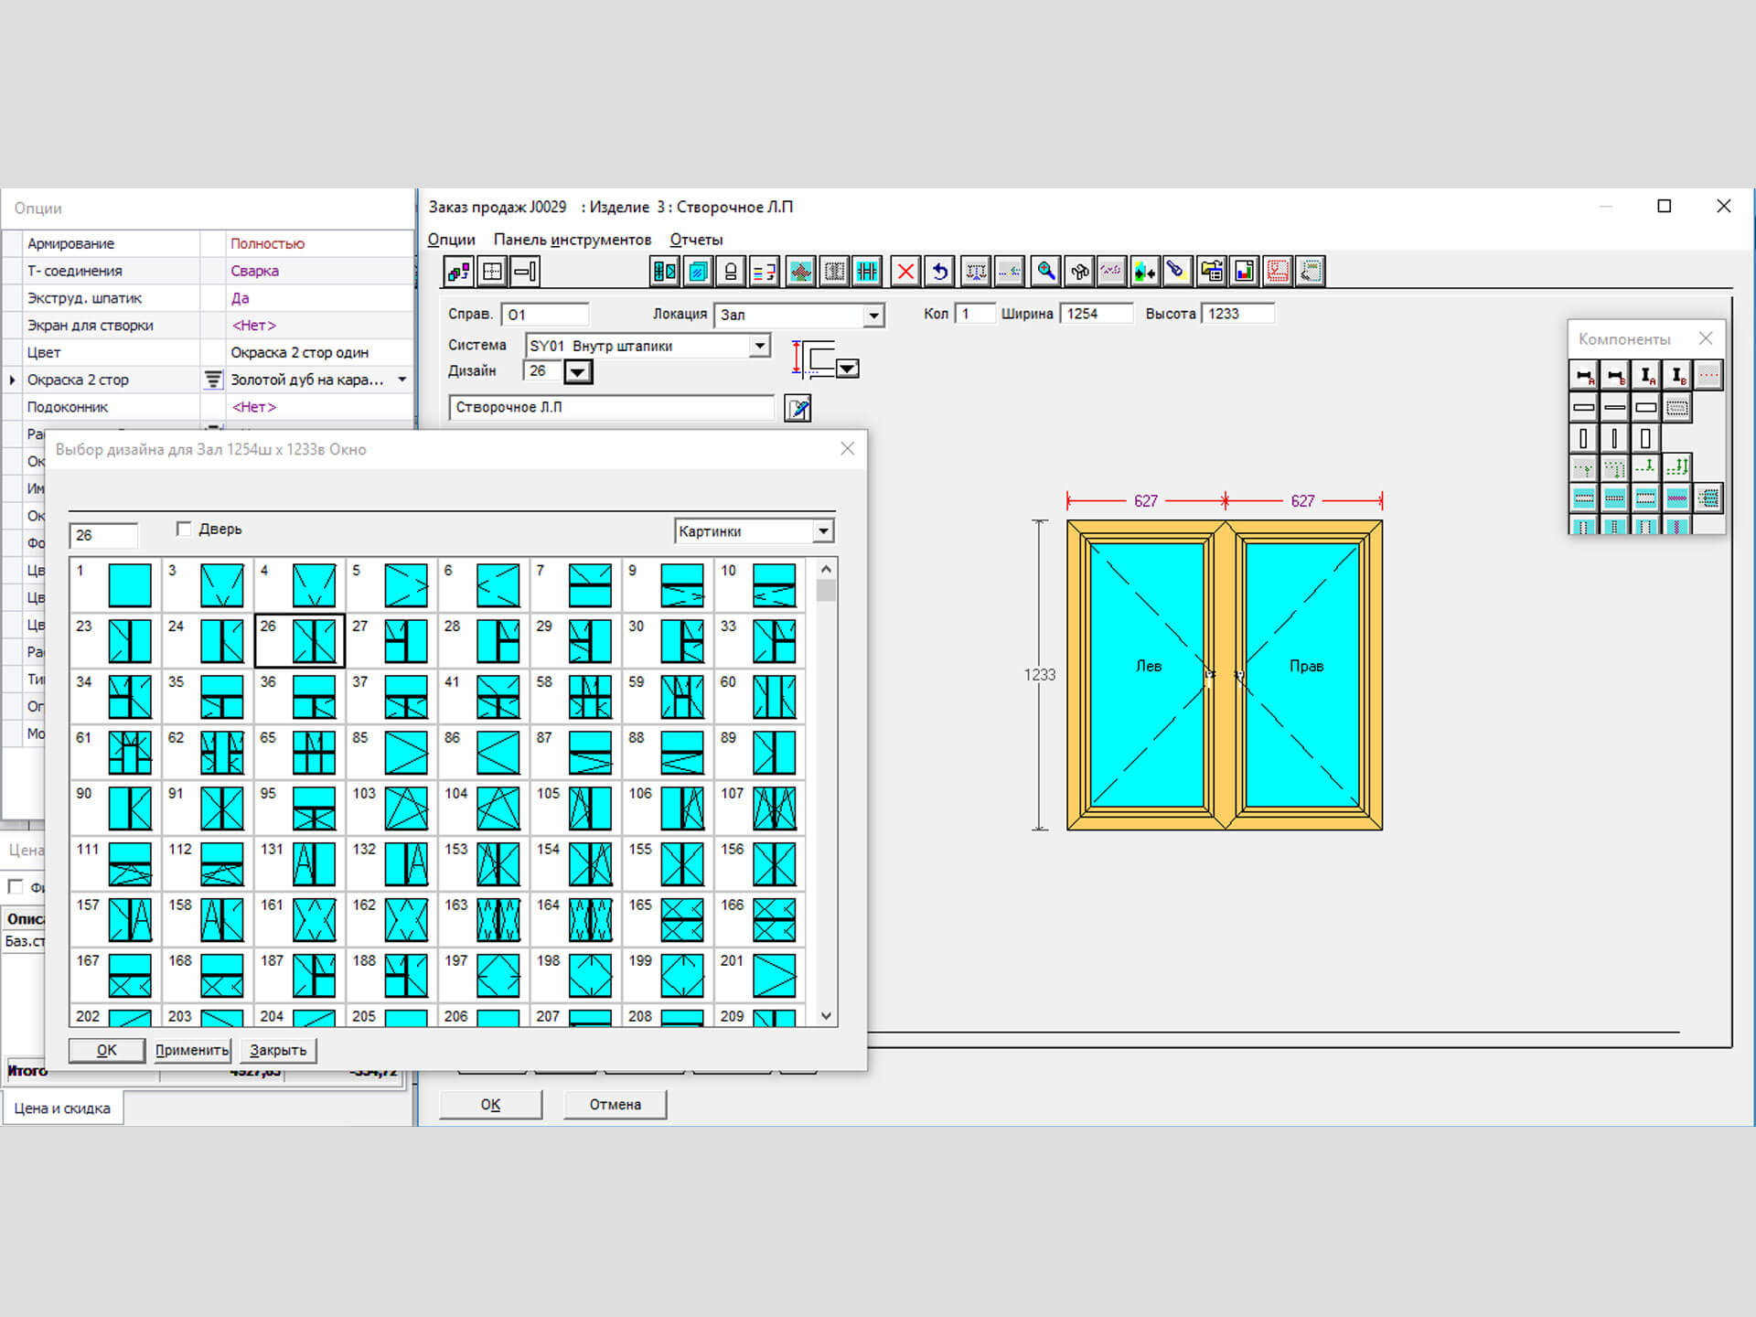Open the Отчеты menu
The height and width of the screenshot is (1317, 1756).
tap(696, 240)
